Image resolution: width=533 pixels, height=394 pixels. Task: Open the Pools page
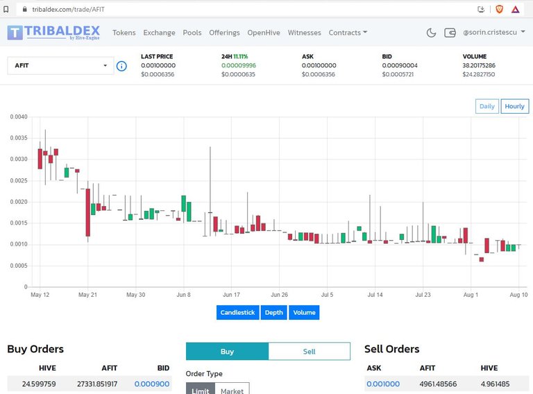[x=192, y=33]
